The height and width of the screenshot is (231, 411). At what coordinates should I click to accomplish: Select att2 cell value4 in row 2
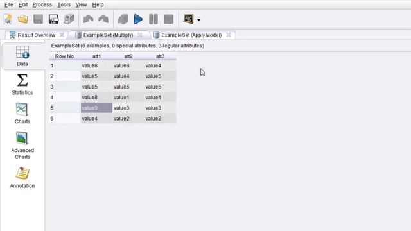coord(128,76)
